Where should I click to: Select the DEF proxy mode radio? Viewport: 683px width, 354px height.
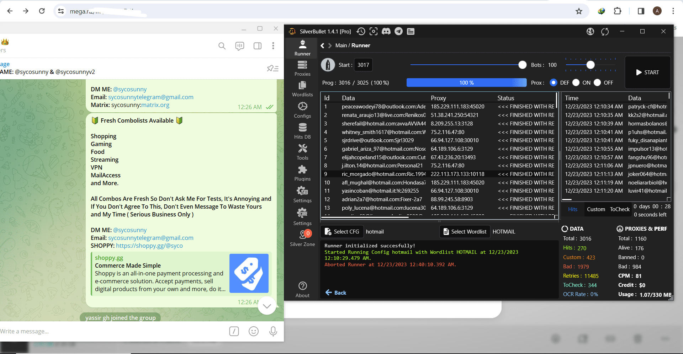click(554, 82)
